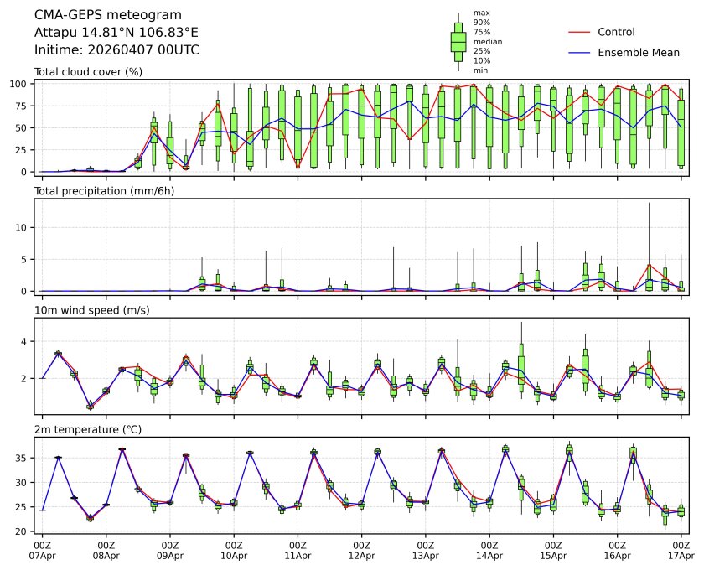Viewport: 704px width, 570px height.
Task: Click the Total cloud cover panel title
Action: pos(88,72)
